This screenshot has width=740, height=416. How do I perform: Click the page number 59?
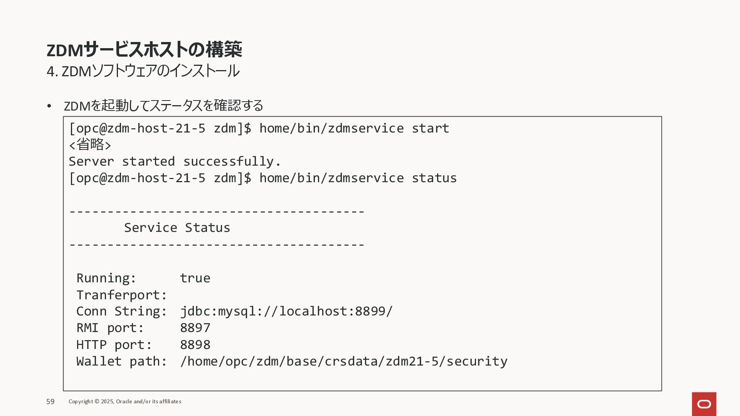point(50,402)
